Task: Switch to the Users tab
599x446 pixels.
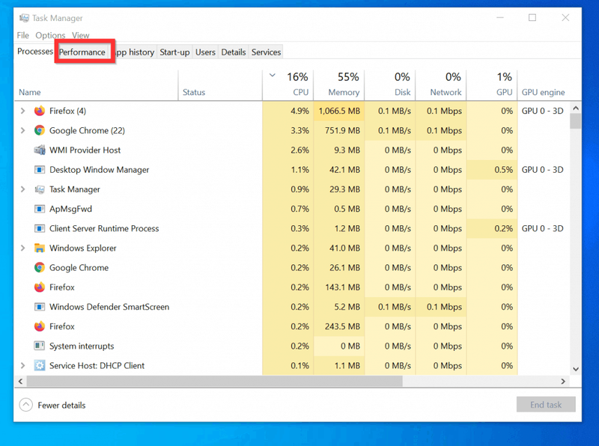Action: 205,52
